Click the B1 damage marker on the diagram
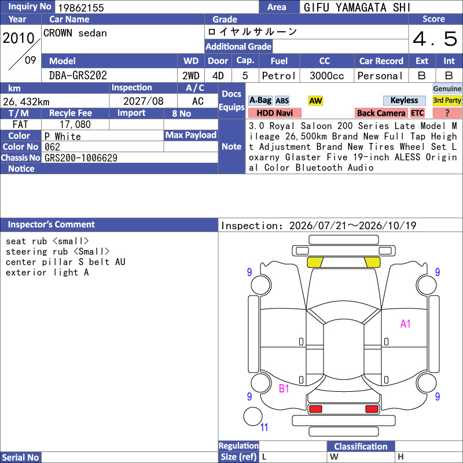This screenshot has width=463, height=463. (x=284, y=388)
